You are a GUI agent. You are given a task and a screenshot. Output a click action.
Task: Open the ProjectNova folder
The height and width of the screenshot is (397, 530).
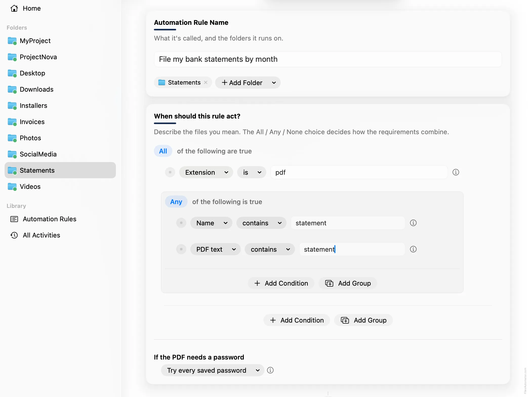pos(60,57)
